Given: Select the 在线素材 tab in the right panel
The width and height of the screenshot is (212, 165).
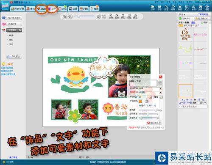Looking at the screenshot, I should click(186, 19).
